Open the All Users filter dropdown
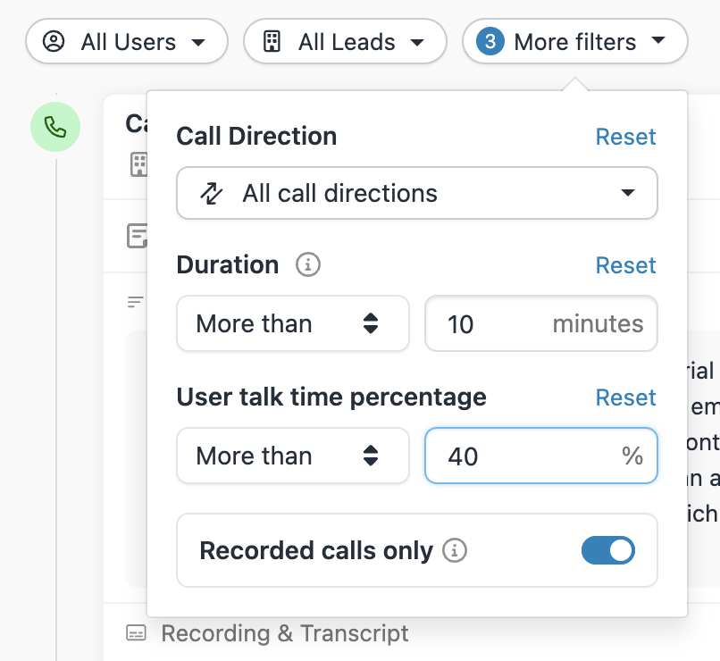 pos(127,42)
